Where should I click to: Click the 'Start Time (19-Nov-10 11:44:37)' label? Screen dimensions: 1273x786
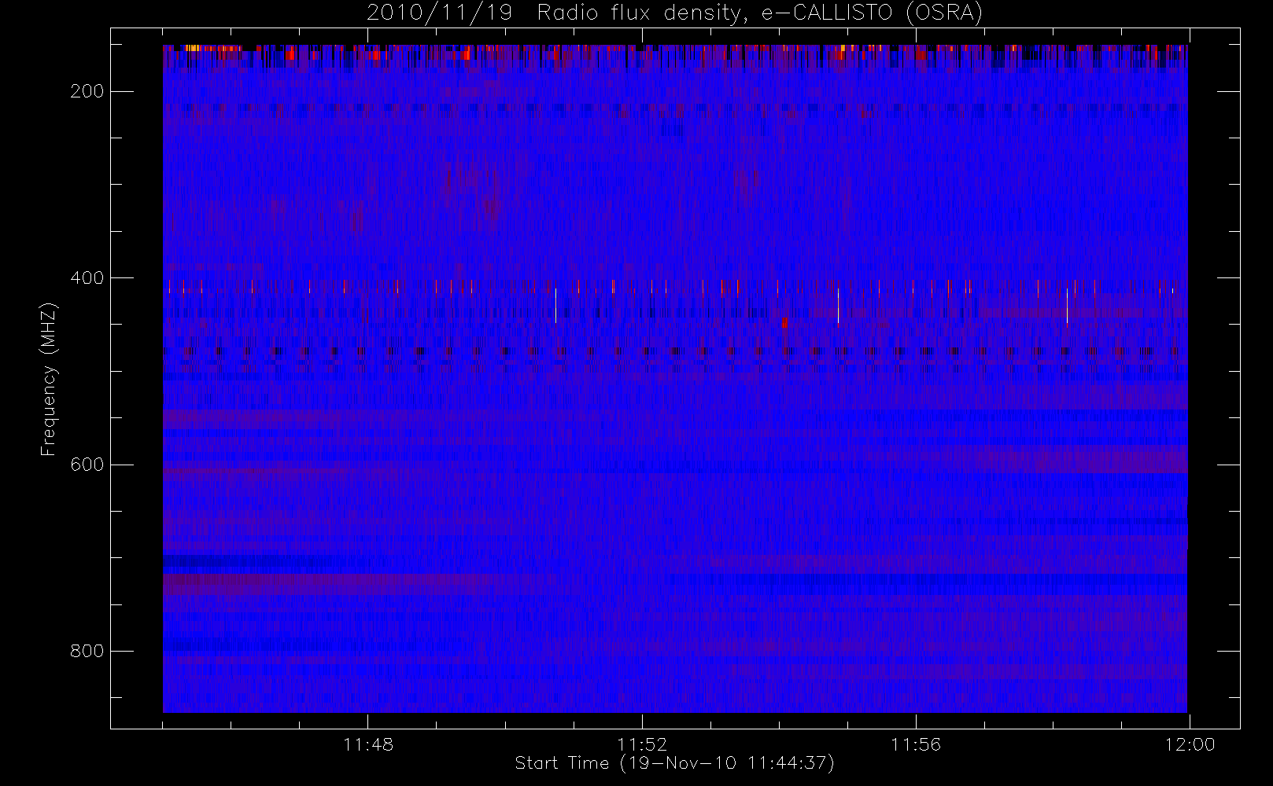[x=674, y=763]
